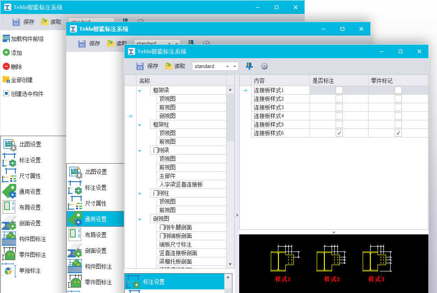Click the 标注设置 icon in the middle window
This screenshot has width=437, height=293.
75,188
